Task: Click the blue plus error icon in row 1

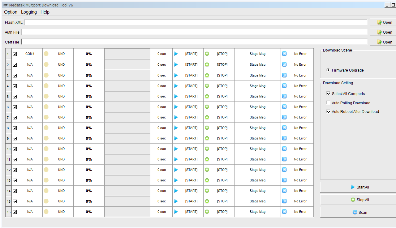Action: tap(284, 54)
